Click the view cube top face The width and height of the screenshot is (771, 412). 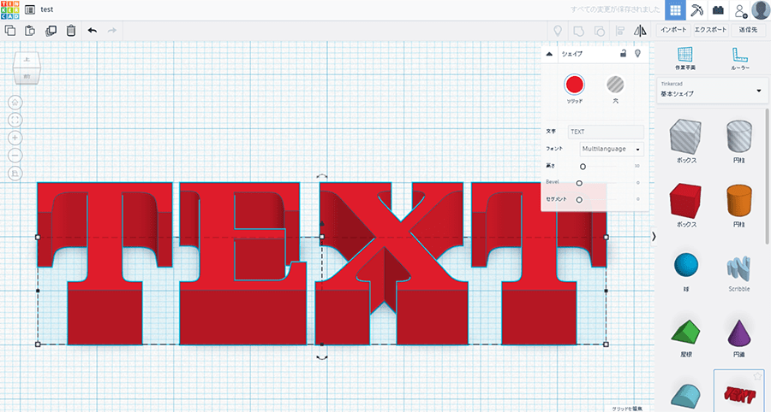click(27, 61)
